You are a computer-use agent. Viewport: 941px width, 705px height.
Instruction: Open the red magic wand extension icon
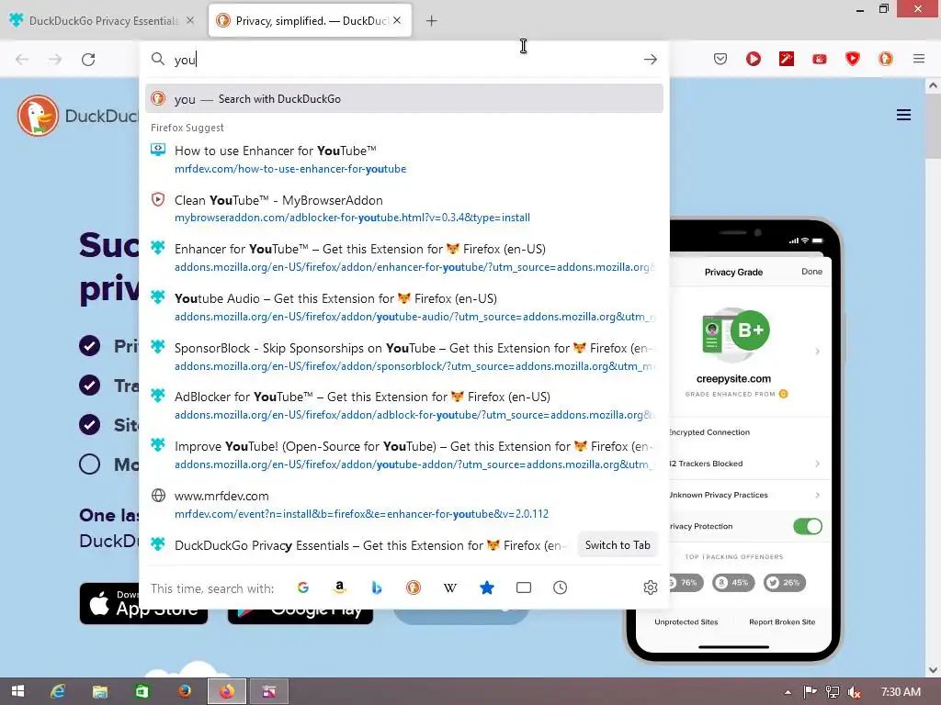[x=787, y=59]
